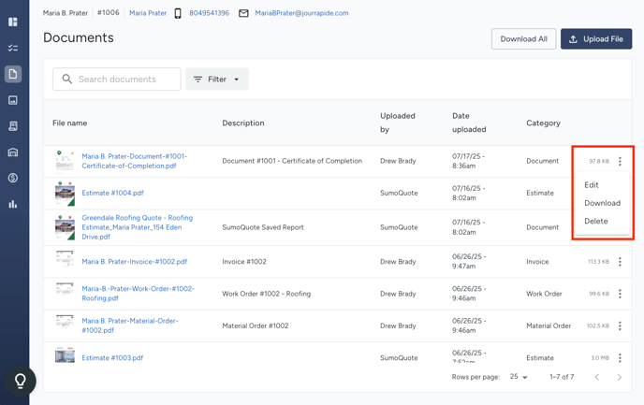Open the dashboard icon in sidebar

(x=13, y=22)
